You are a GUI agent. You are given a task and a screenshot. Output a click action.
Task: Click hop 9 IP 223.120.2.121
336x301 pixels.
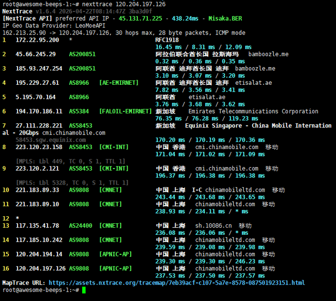coord(37,169)
